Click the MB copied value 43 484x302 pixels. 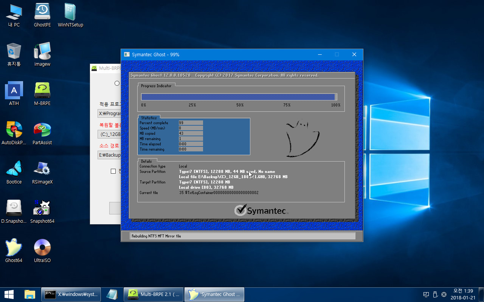tap(191, 133)
